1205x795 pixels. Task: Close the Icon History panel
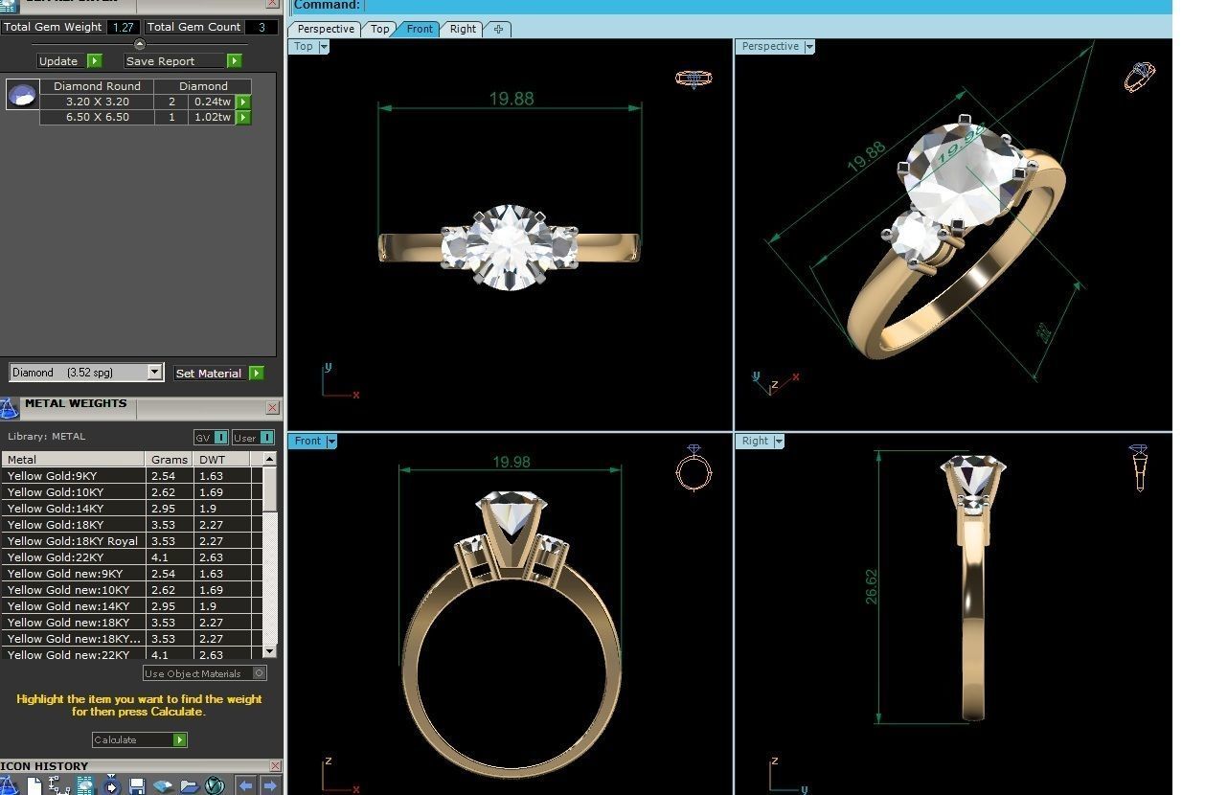[x=276, y=765]
